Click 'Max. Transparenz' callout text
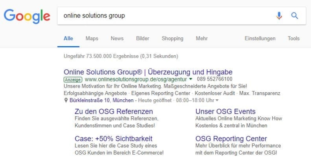This screenshot has height=162, width=311. [260, 93]
